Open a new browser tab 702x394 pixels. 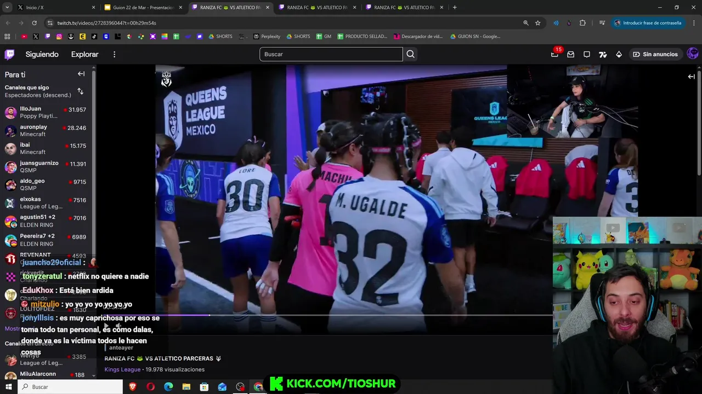pyautogui.click(x=455, y=8)
